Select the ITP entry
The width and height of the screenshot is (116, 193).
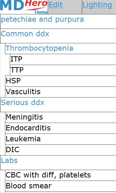point(63,59)
